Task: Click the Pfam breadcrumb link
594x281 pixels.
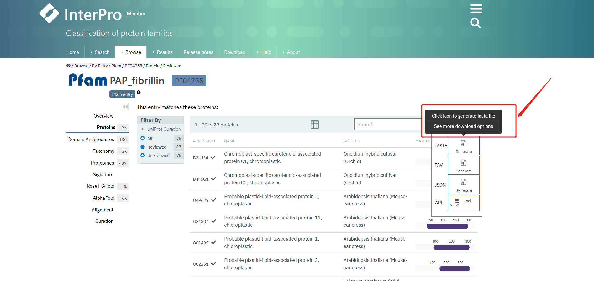Action: tap(116, 66)
